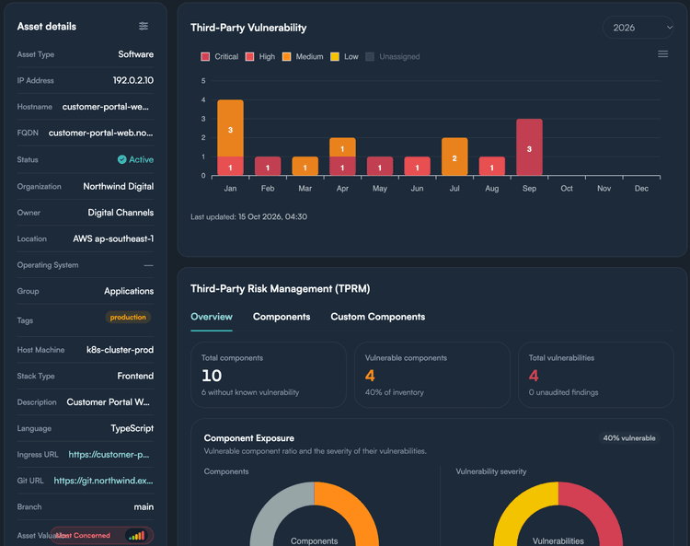Click the Vulnerable components card
Screen dimensions: 690x546
[432, 375]
